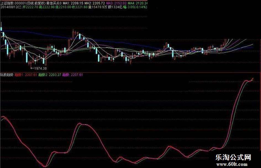Click the change 幅-3.05(-0.14%) value
The image size is (261, 168).
pos(135,7)
